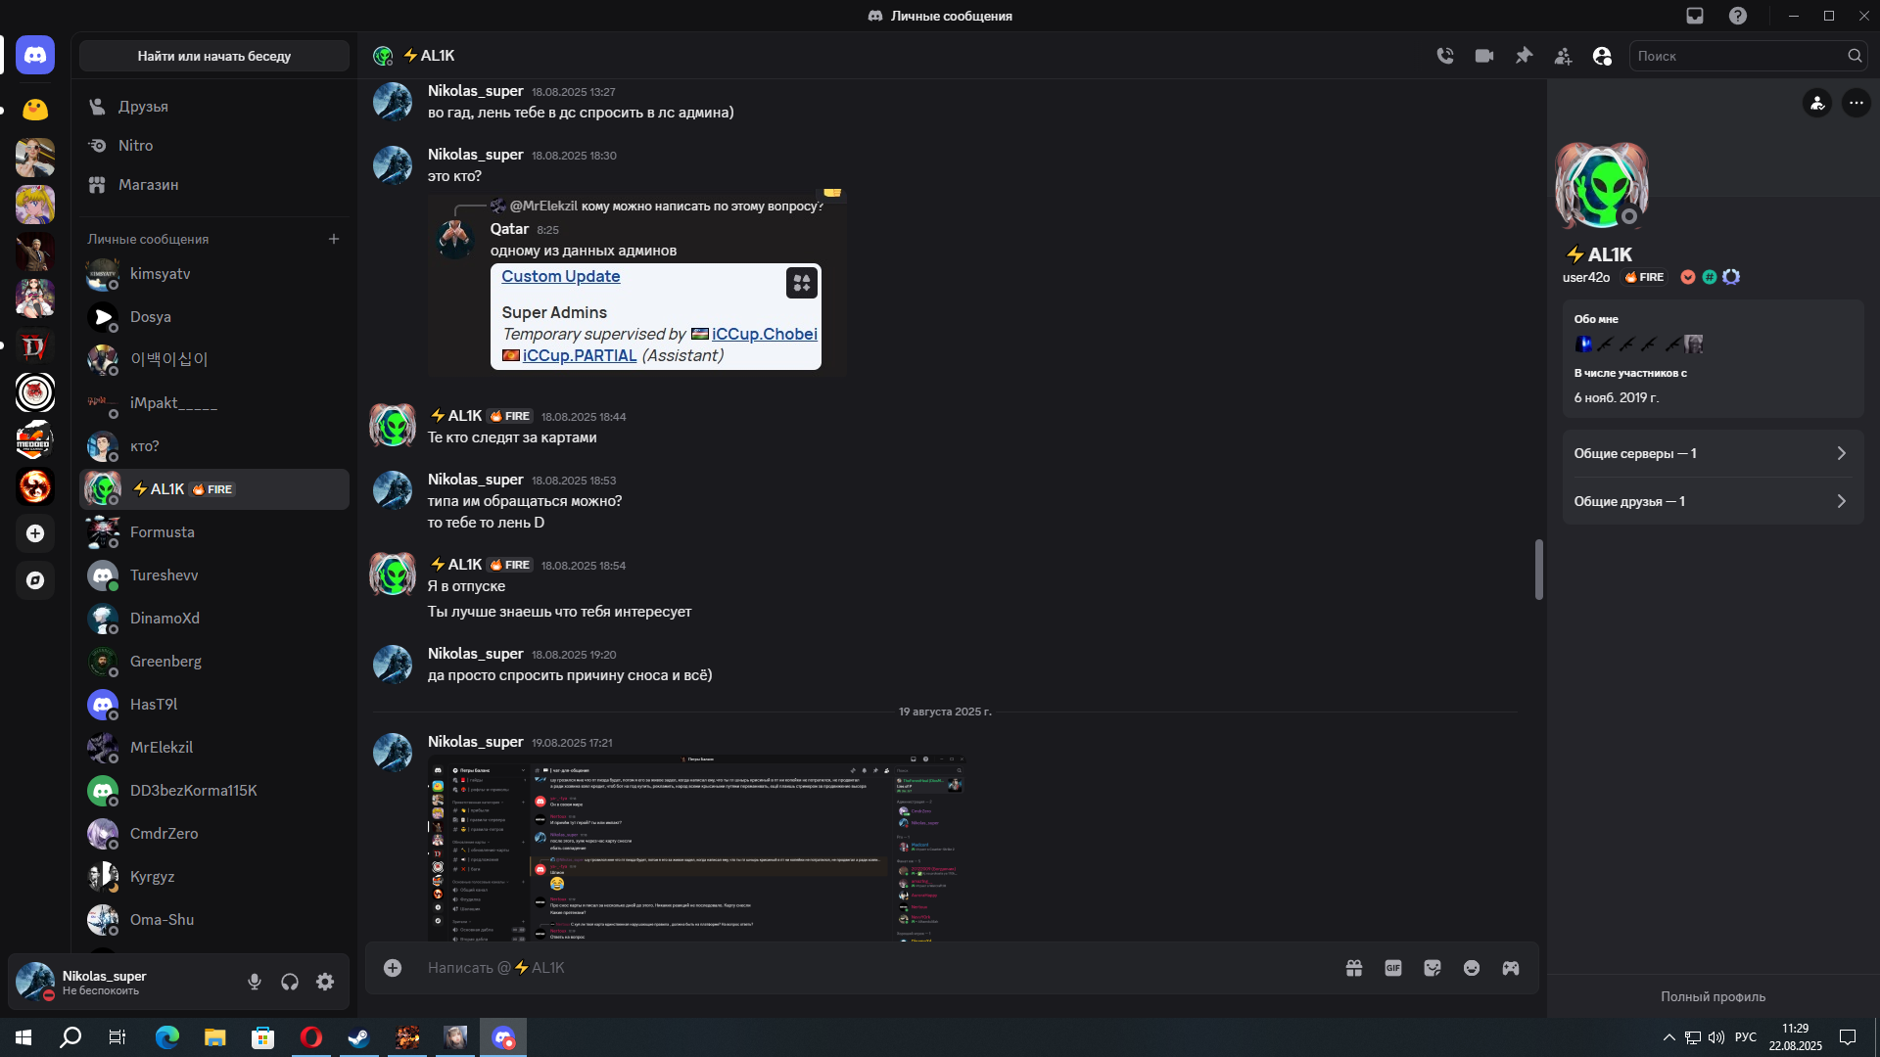Open user settings gear

tap(325, 982)
